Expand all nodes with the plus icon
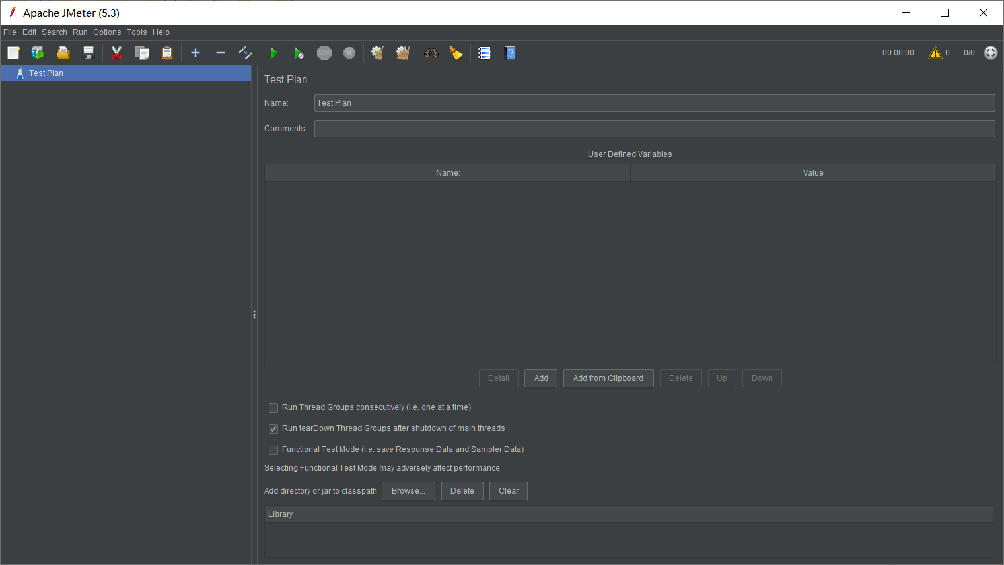This screenshot has height=565, width=1004. (196, 53)
